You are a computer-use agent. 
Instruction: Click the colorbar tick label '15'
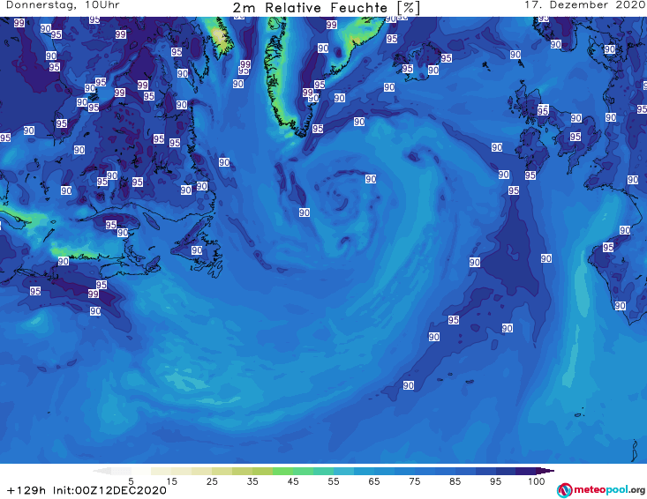(171, 481)
